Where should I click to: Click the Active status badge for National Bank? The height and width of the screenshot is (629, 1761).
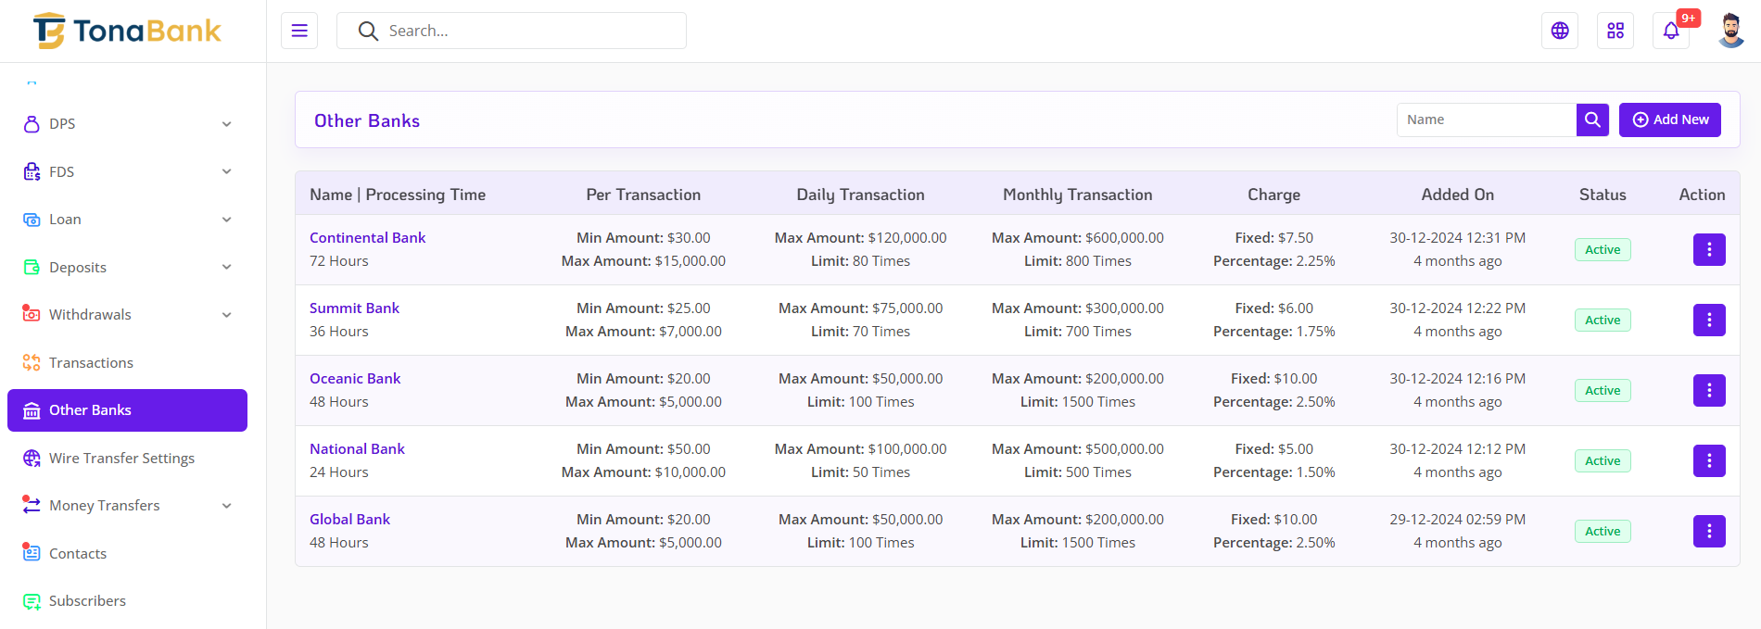pos(1602,460)
